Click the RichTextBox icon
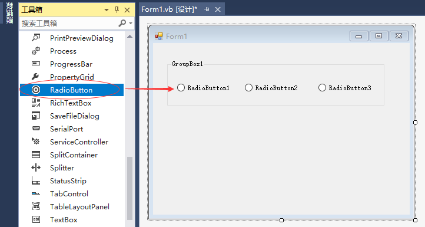Viewport: 425px width, 227px height. point(36,103)
